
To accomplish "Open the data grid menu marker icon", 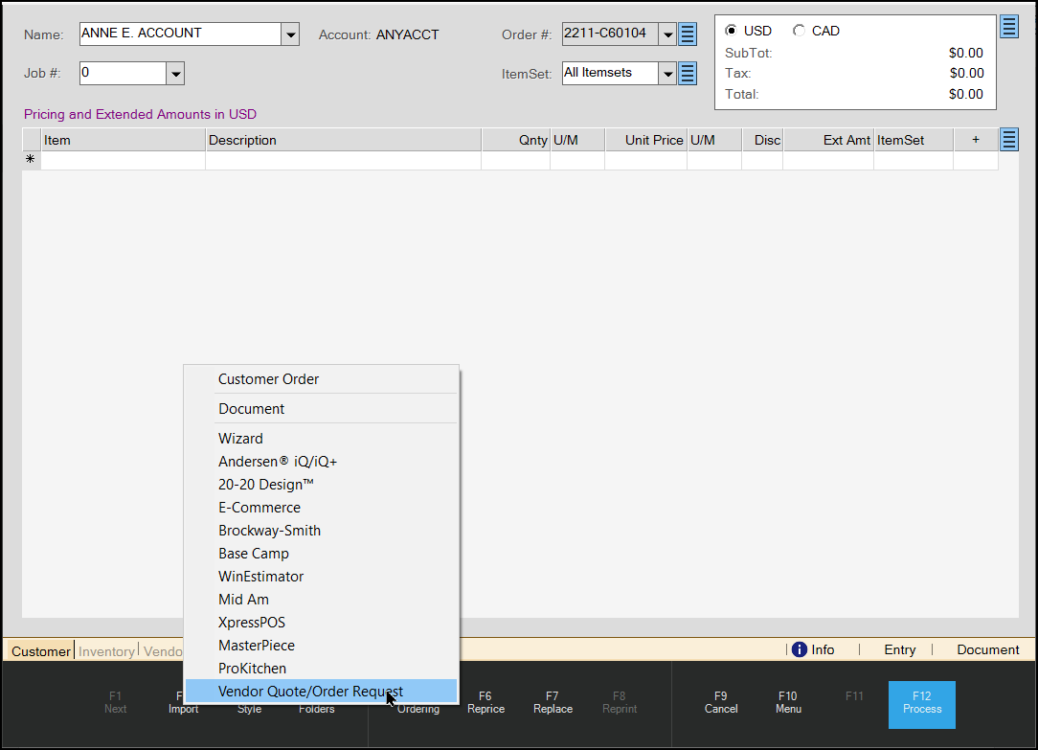I will click(1008, 140).
